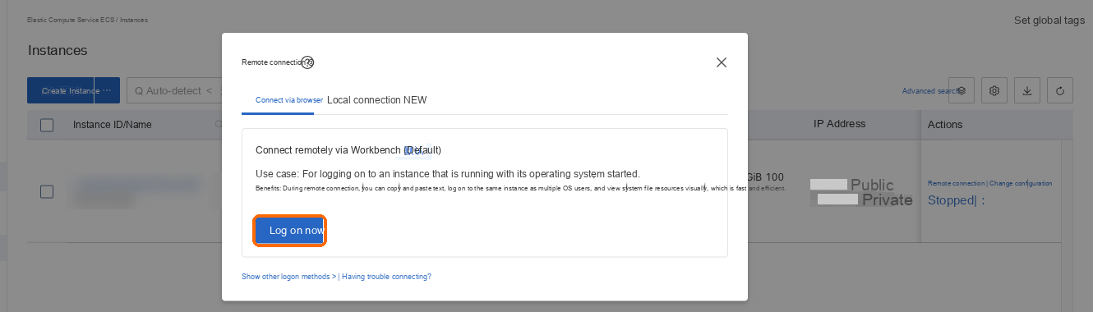Click the Change configuration link
This screenshot has width=1093, height=312.
(1022, 183)
